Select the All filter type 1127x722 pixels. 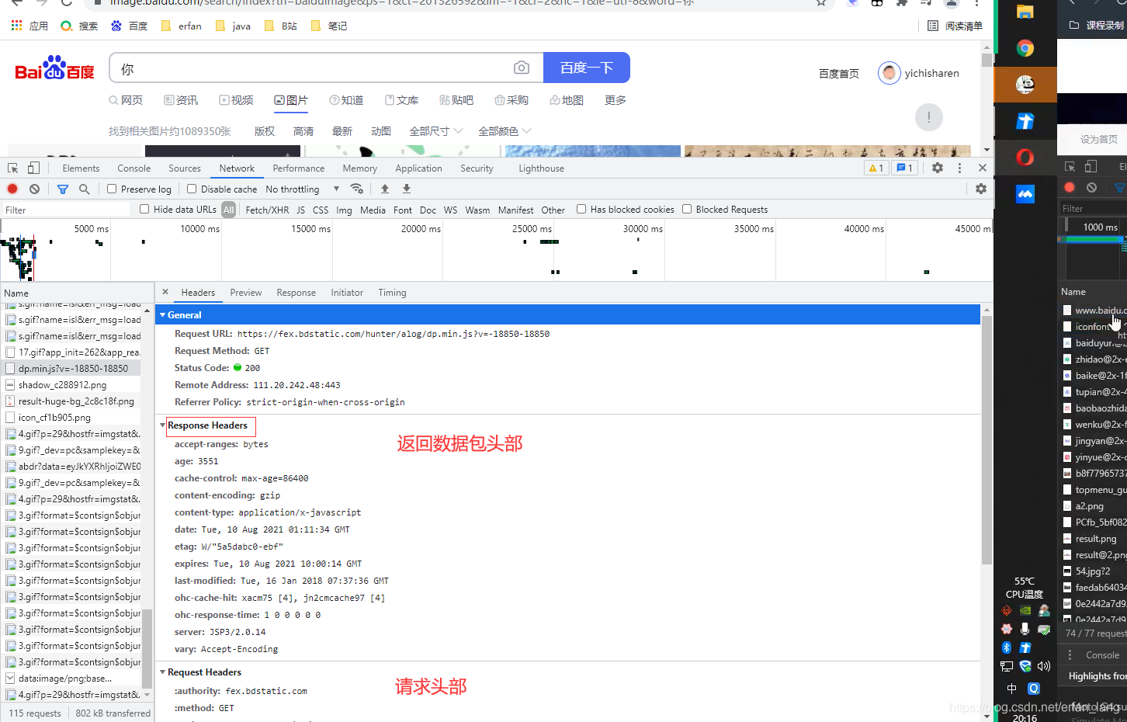tap(228, 210)
